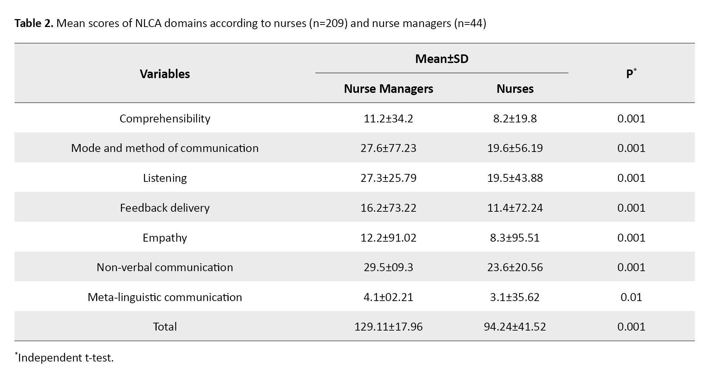Select the 23.6±20.56 non-verbal value
Image resolution: width=711 pixels, height=368 pixels.
pos(515,267)
